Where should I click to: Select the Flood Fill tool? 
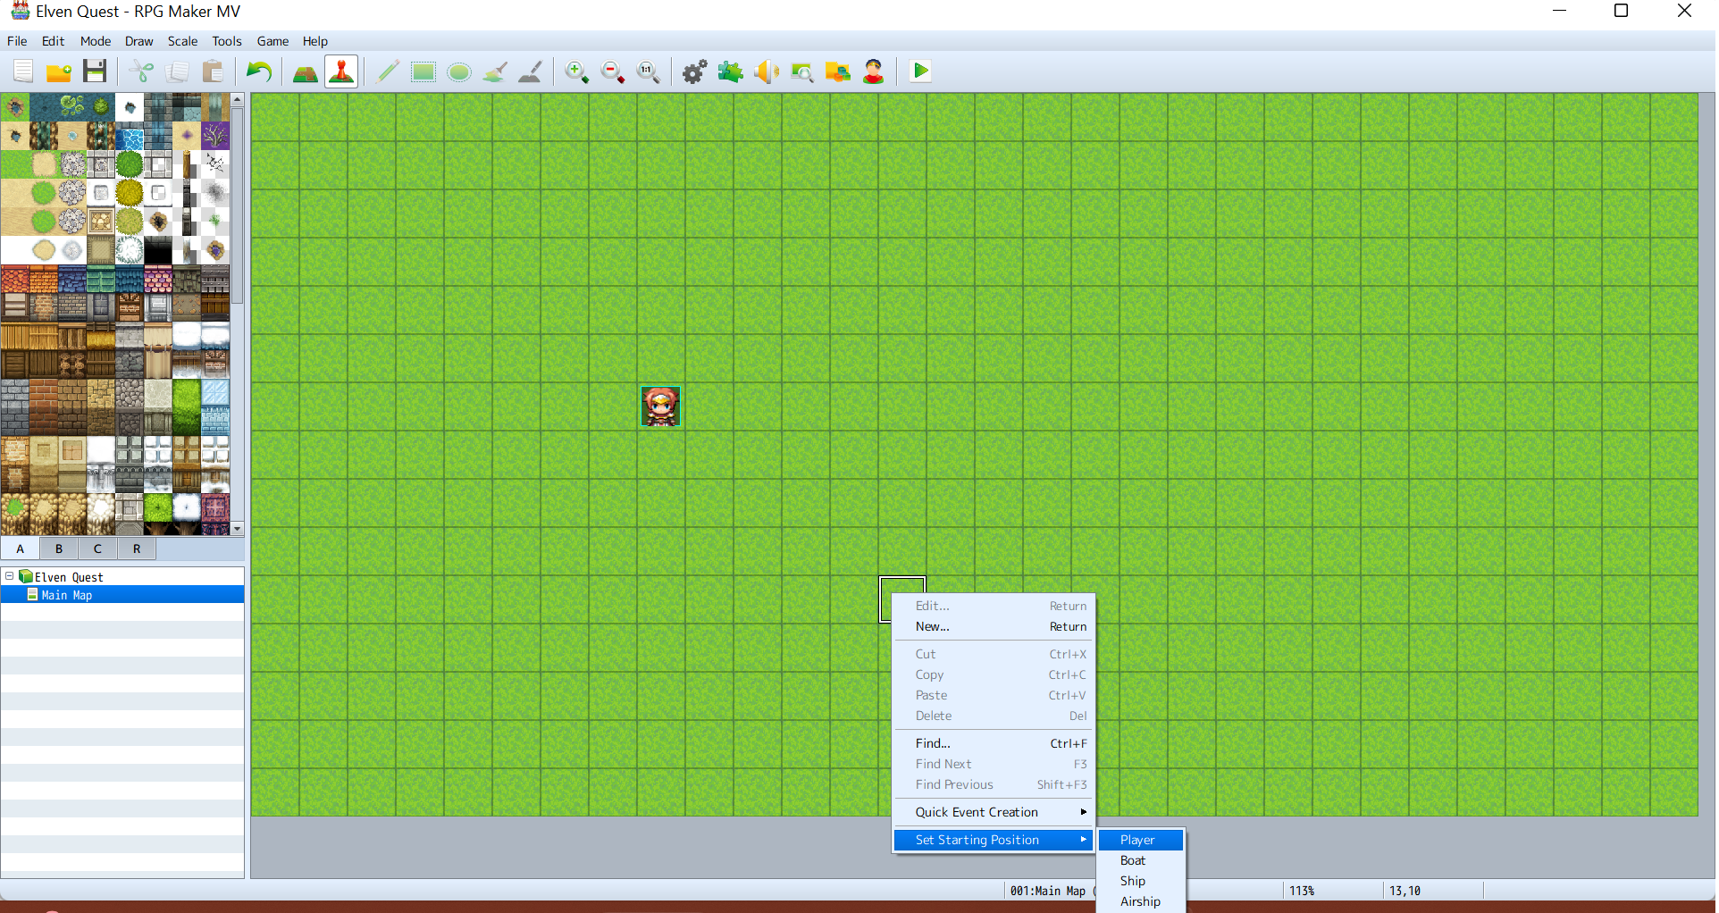(495, 71)
